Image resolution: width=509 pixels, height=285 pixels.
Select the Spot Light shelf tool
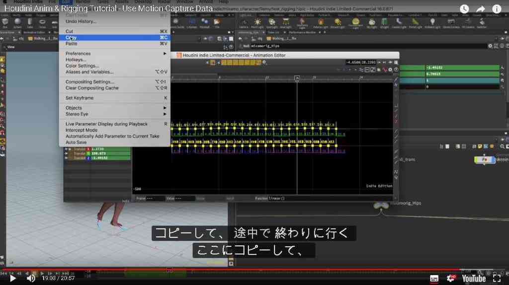tap(272, 23)
